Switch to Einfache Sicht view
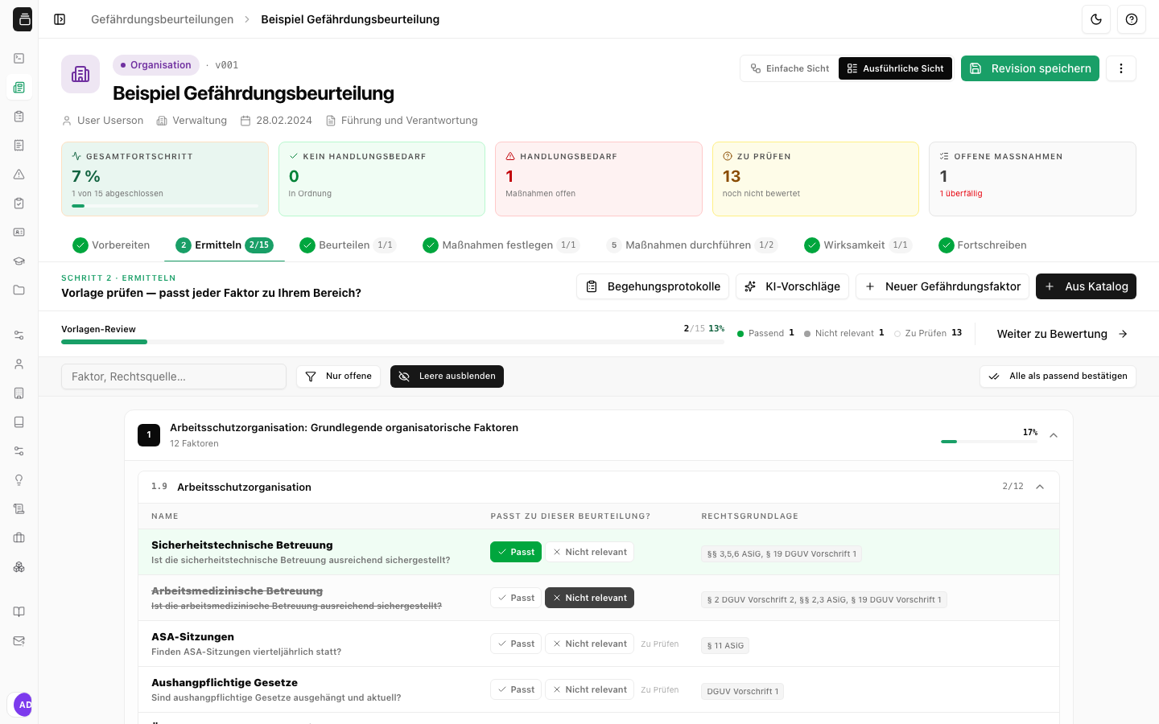The image size is (1159, 724). click(790, 68)
